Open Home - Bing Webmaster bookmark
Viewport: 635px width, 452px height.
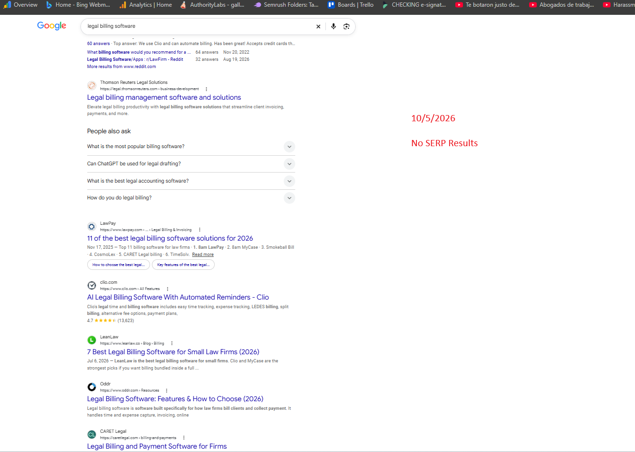pos(78,5)
